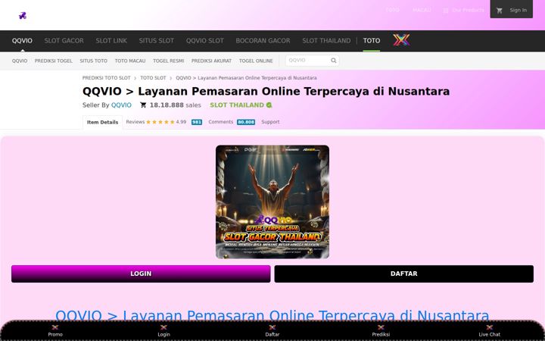Go to TOTO MACAU in the sub-navigation
The image size is (545, 341).
(130, 61)
